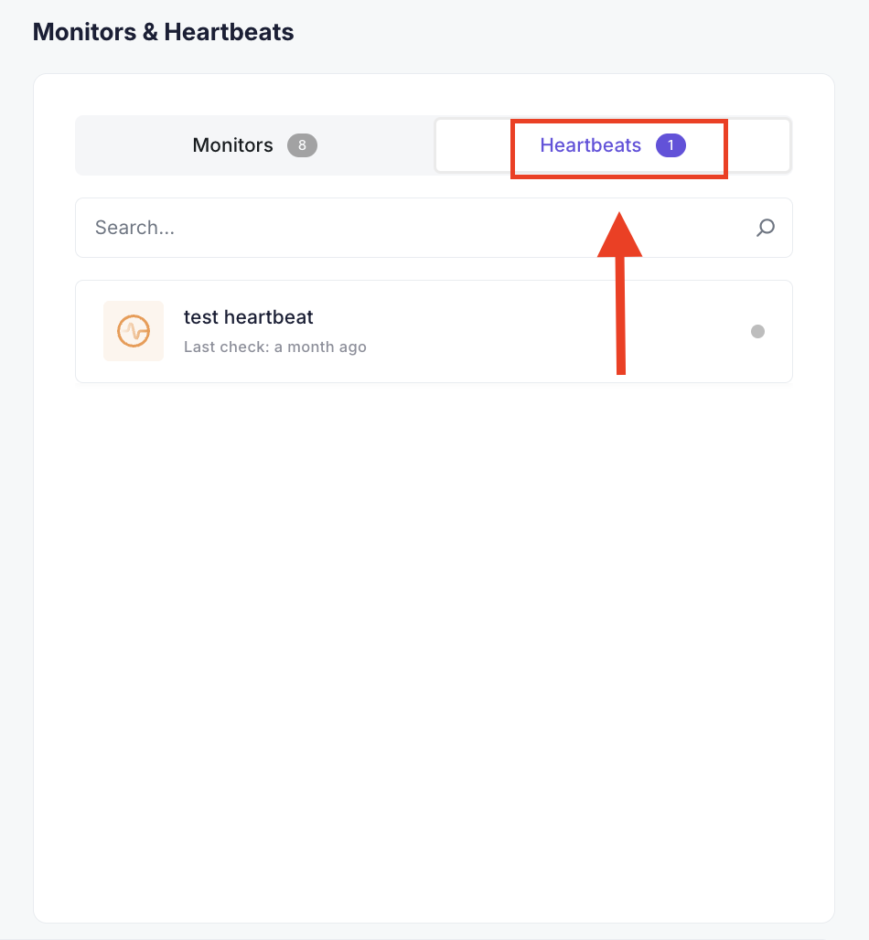Click the 'Monitors' tab label text

click(x=232, y=145)
